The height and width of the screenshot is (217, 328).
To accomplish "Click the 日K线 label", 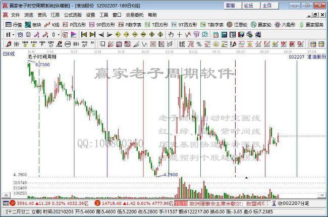I will point(9,54).
